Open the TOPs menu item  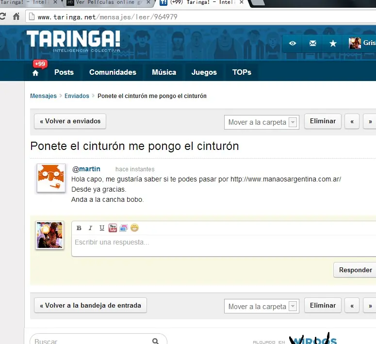point(242,72)
